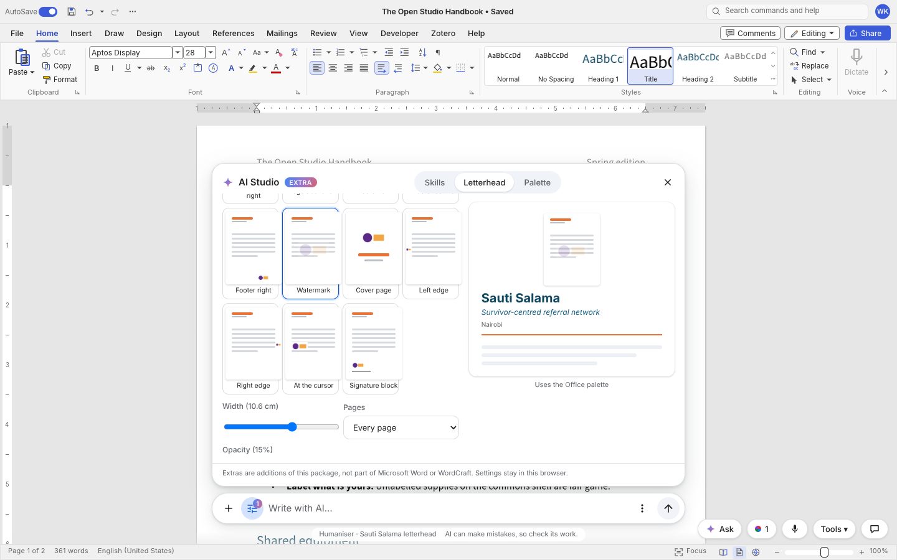Click the plus icon in AI prompt bar
Image resolution: width=897 pixels, height=560 pixels.
[x=229, y=508]
